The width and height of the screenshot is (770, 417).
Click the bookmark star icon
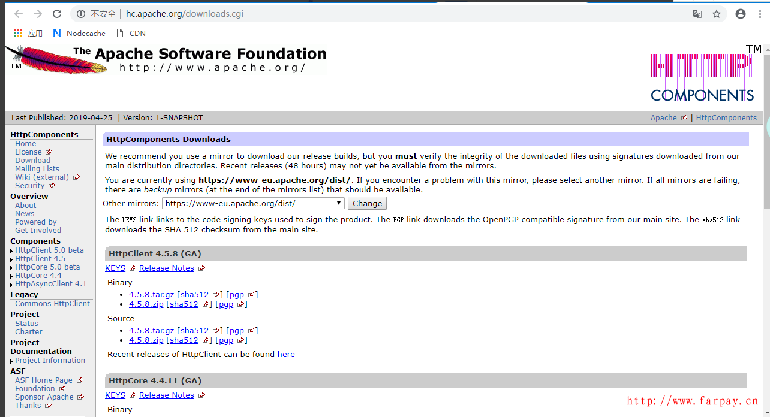click(x=716, y=14)
